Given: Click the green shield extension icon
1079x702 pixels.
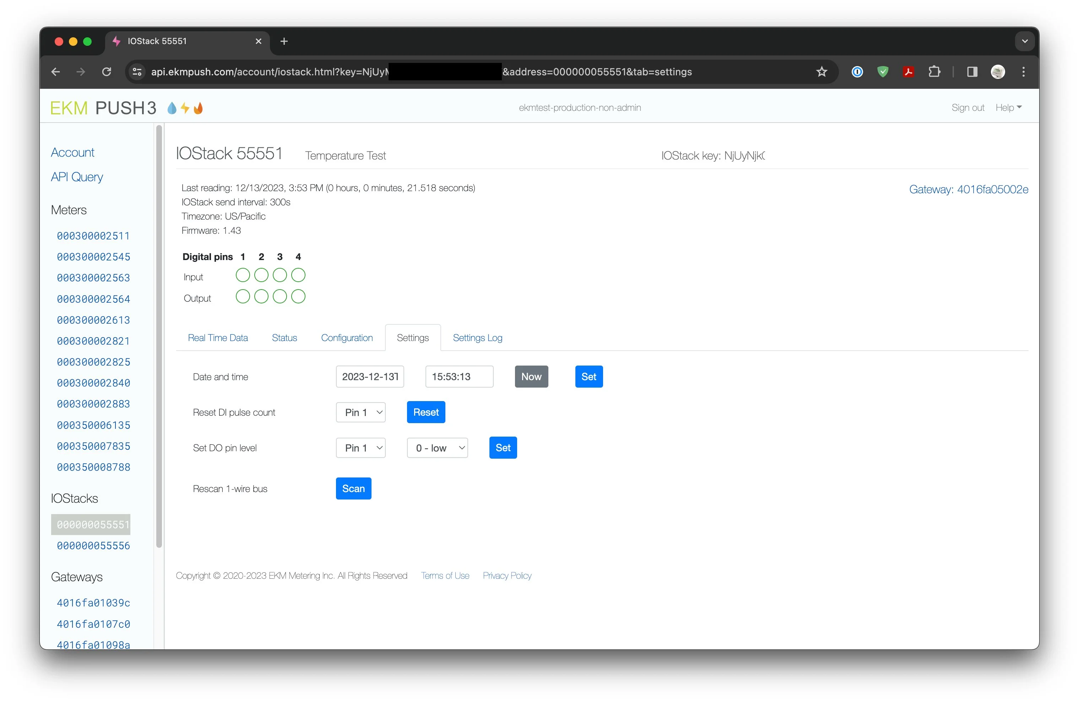Looking at the screenshot, I should [x=882, y=72].
